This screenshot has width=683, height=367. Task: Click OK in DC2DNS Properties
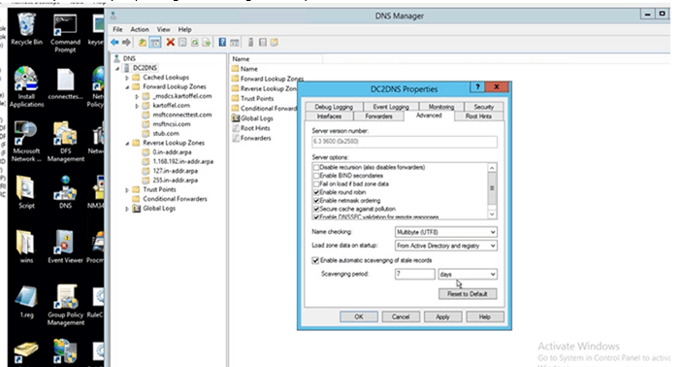[x=359, y=317]
